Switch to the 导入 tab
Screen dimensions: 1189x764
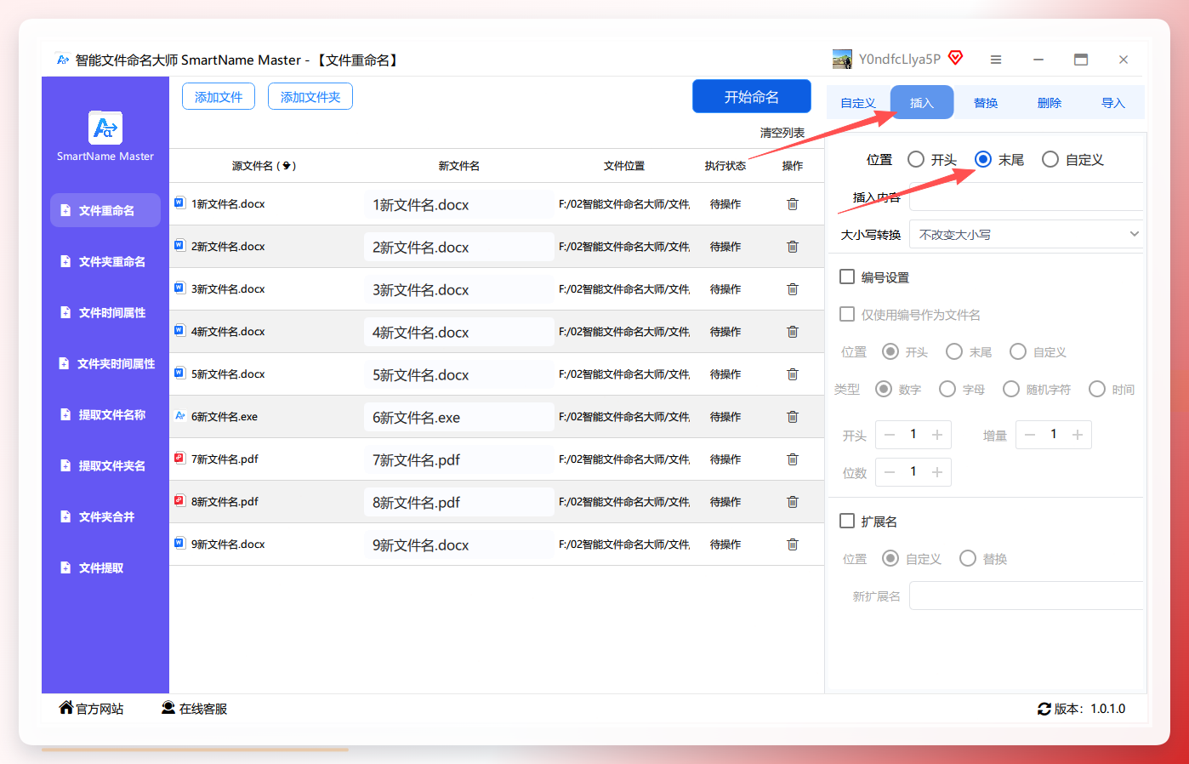click(1113, 103)
